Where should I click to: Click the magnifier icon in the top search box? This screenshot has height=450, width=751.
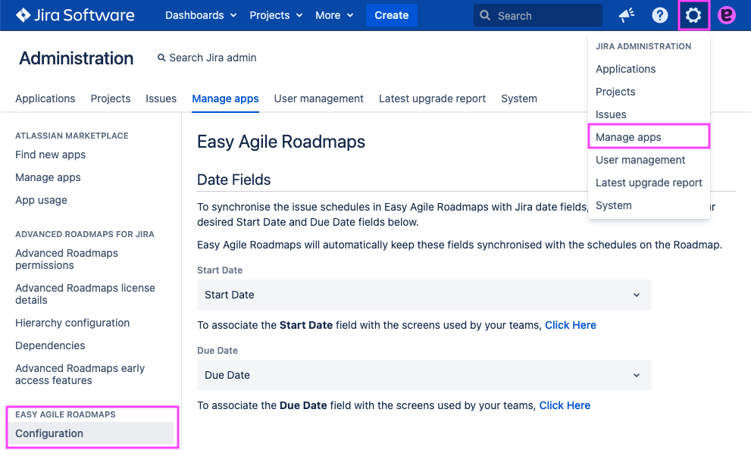pos(485,15)
